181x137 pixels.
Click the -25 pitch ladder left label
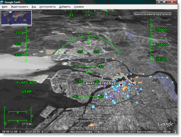coord(80,52)
